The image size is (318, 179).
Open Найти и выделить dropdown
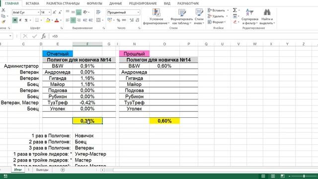(267, 17)
